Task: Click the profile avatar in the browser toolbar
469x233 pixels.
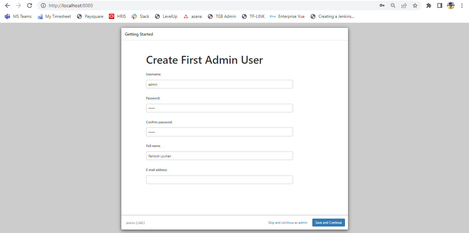Action: pyautogui.click(x=450, y=5)
